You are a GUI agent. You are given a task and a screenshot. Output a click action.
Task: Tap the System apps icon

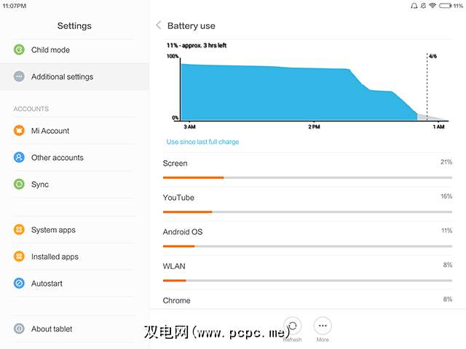(19, 230)
